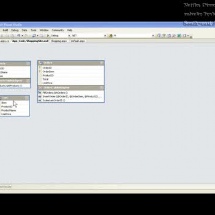Switch to the Shopping.aspx tab
215x215 pixels.
tap(59, 41)
